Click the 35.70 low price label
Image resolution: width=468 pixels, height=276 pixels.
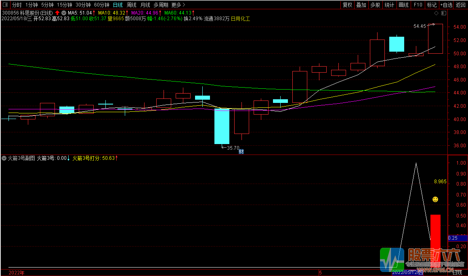(x=233, y=148)
